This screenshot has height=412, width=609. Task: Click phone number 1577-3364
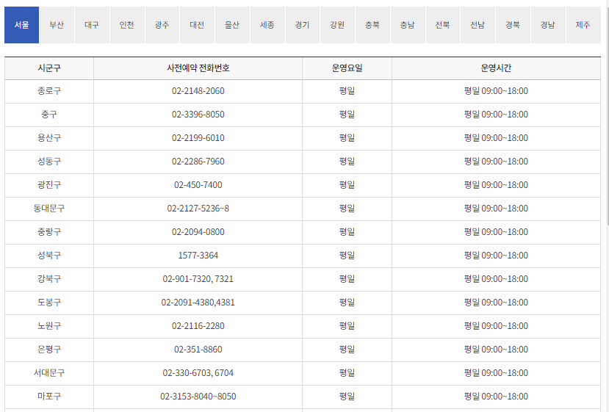point(198,256)
